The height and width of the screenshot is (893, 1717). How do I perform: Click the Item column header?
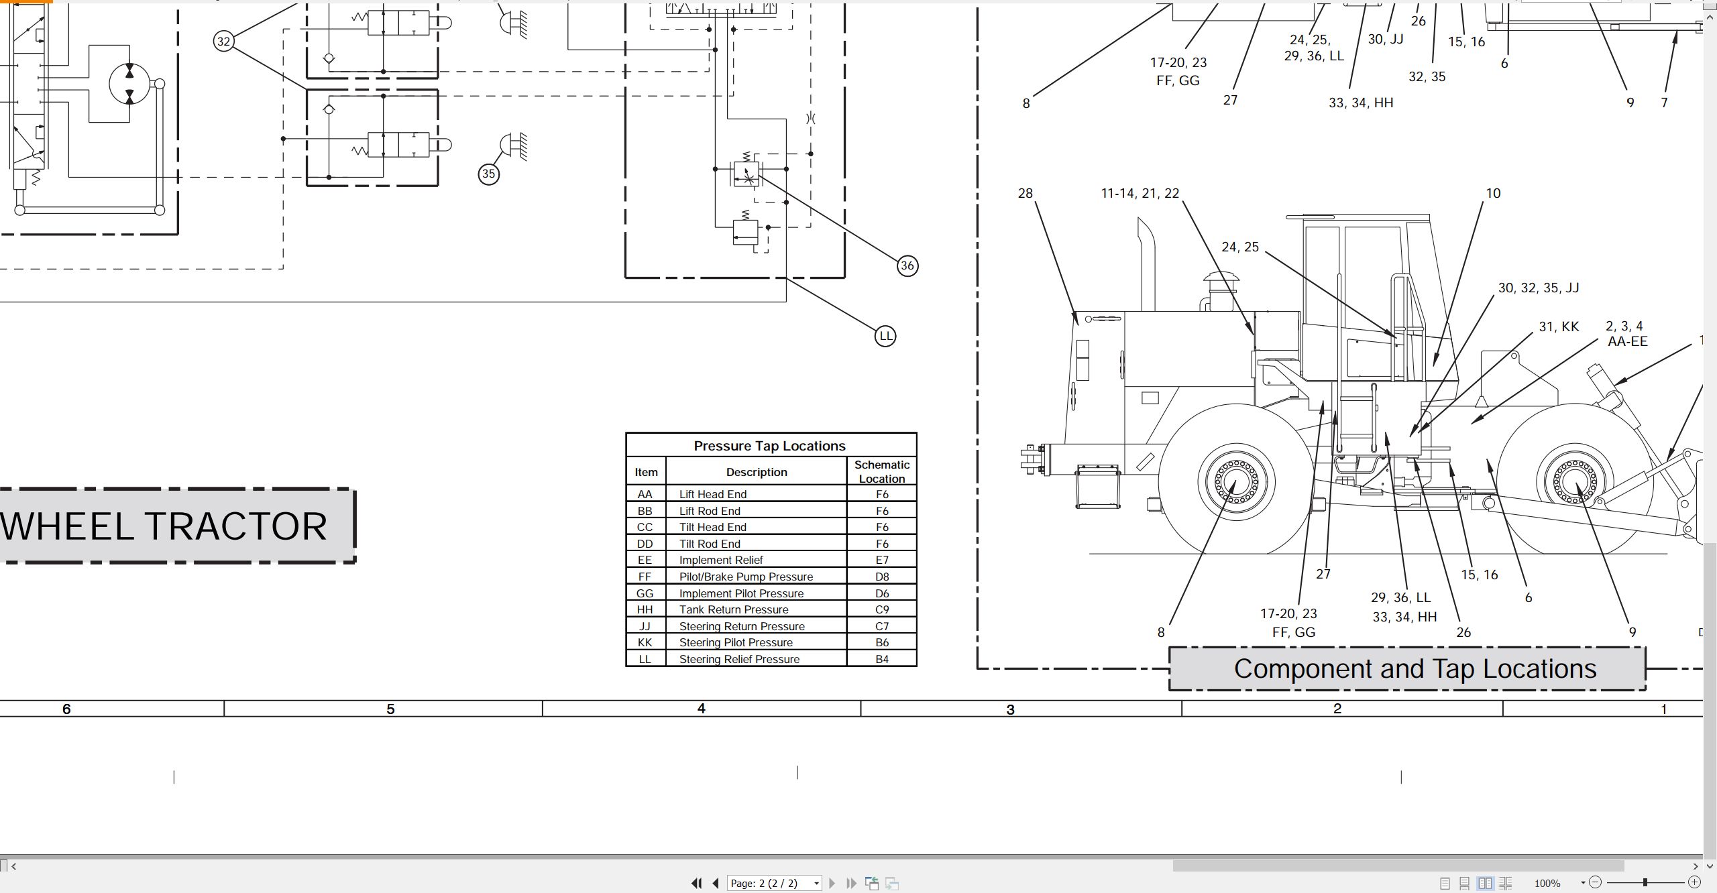click(x=646, y=472)
